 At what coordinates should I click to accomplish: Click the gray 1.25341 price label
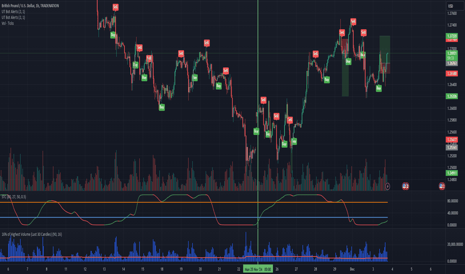point(452,147)
